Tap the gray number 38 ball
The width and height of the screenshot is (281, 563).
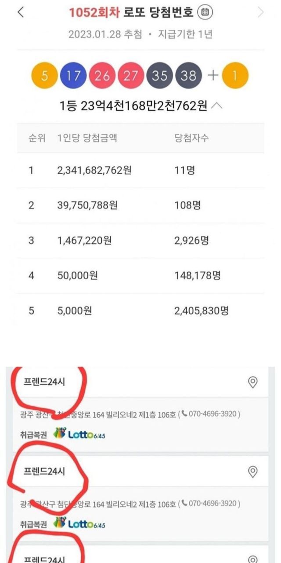click(x=188, y=76)
